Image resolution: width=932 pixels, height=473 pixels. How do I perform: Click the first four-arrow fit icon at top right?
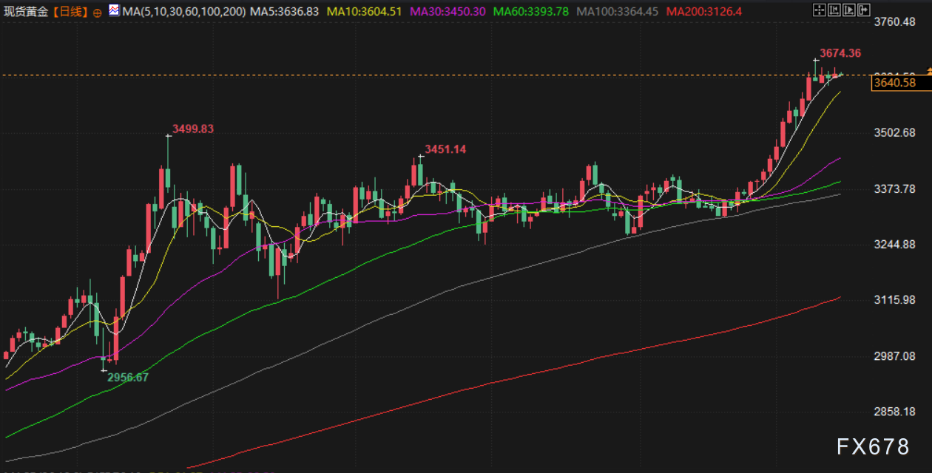point(818,10)
